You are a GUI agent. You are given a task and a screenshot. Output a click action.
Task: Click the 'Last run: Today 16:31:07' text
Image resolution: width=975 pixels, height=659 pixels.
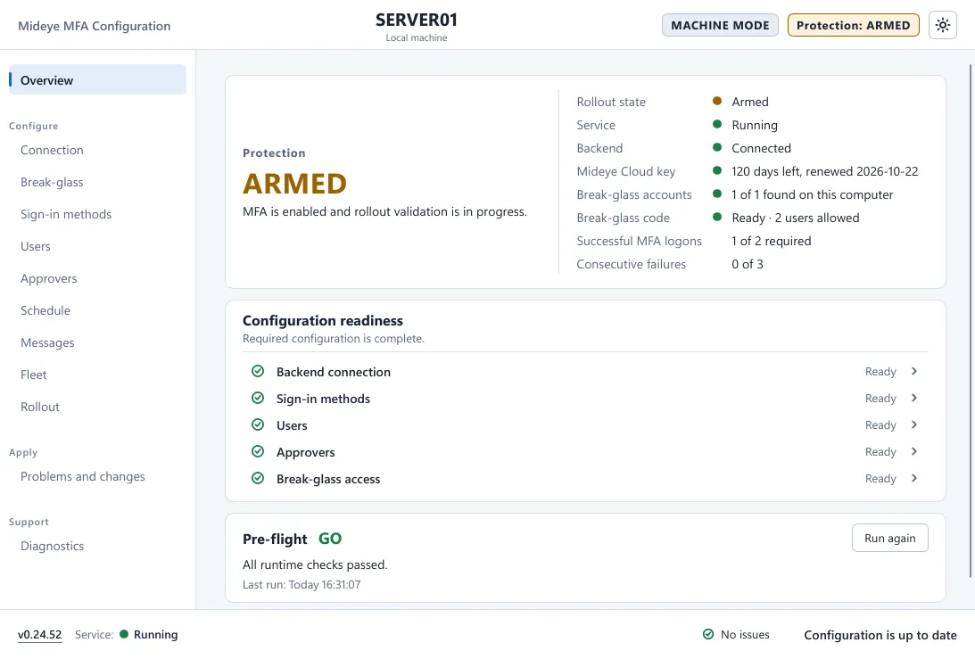302,584
